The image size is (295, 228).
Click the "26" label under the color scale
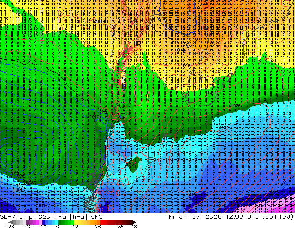[x=98, y=226]
